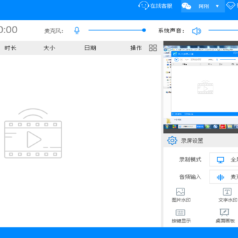Viewport: 238px width, 238px height.
Task: Click the 录制模式 label
Action: pyautogui.click(x=190, y=159)
